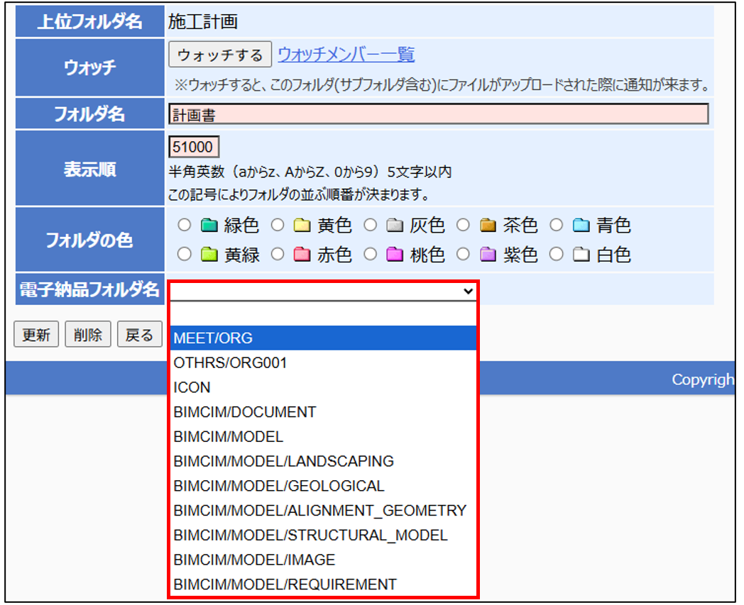Select the 緑色 radio button
Viewport: 744px width, 605px height.
click(x=185, y=226)
